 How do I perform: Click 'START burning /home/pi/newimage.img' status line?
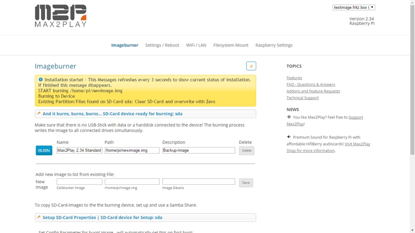80,91
